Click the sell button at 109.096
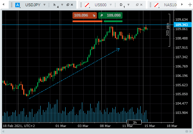This screenshot has height=134, width=193. click(x=85, y=15)
